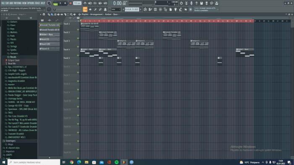294x165 pixels.
Task: Open the playlist options menu arrow
Action: click(x=41, y=14)
